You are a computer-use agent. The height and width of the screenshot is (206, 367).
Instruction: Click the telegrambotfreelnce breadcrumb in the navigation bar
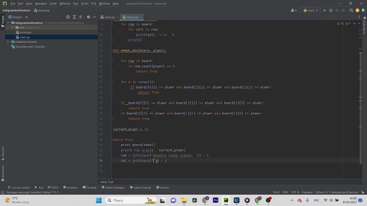[17, 10]
